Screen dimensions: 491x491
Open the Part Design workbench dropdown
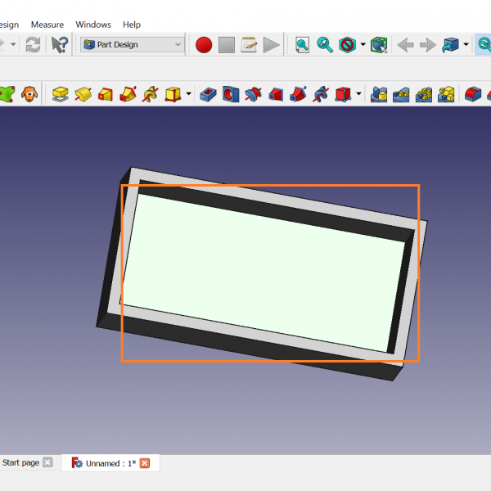click(133, 45)
